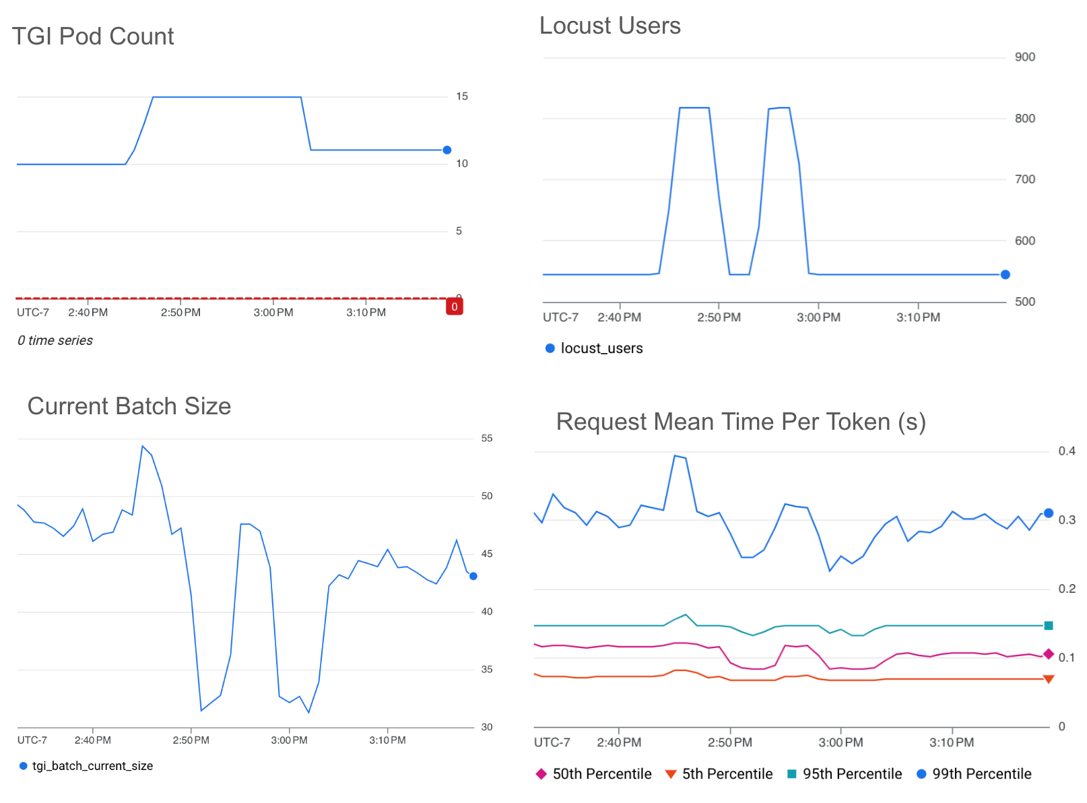Click the 95th Percentile teal square swatch

792,774
